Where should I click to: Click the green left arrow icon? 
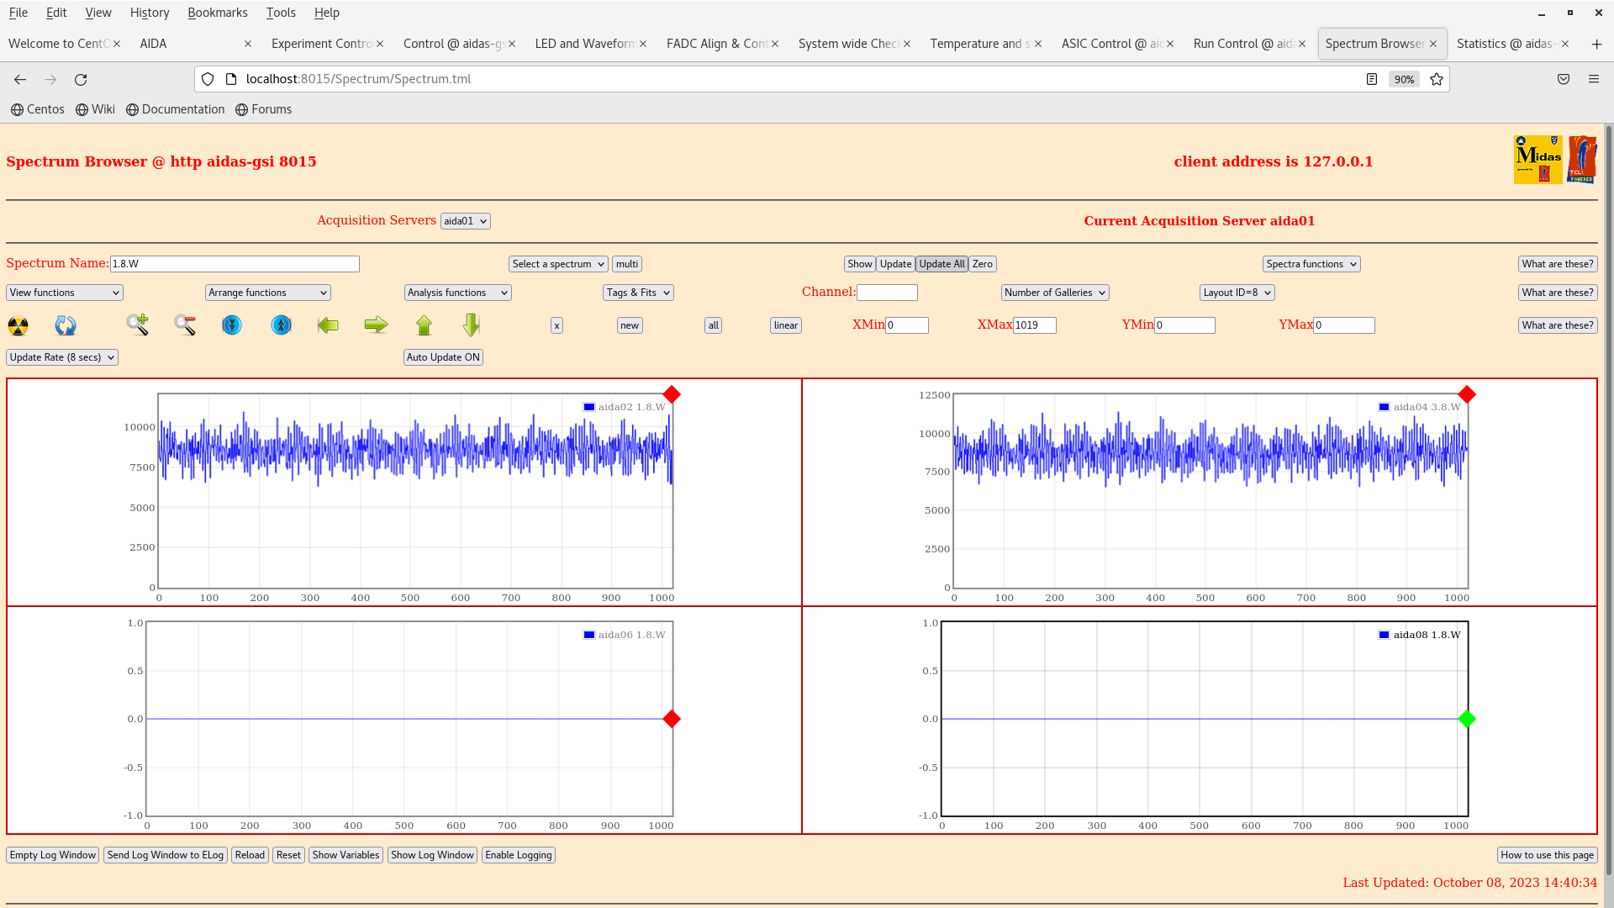[x=328, y=325]
